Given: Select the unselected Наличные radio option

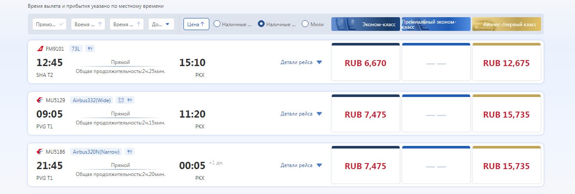Looking at the screenshot, I should point(217,24).
